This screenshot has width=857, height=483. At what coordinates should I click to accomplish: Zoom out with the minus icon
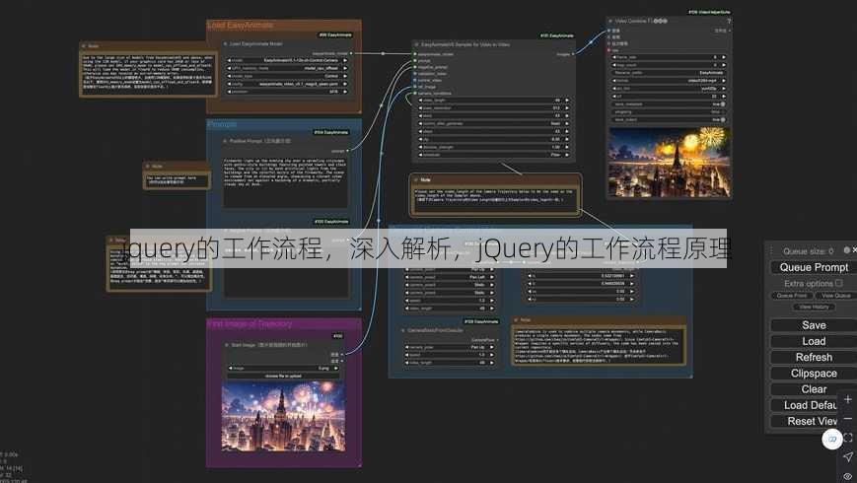(x=848, y=419)
